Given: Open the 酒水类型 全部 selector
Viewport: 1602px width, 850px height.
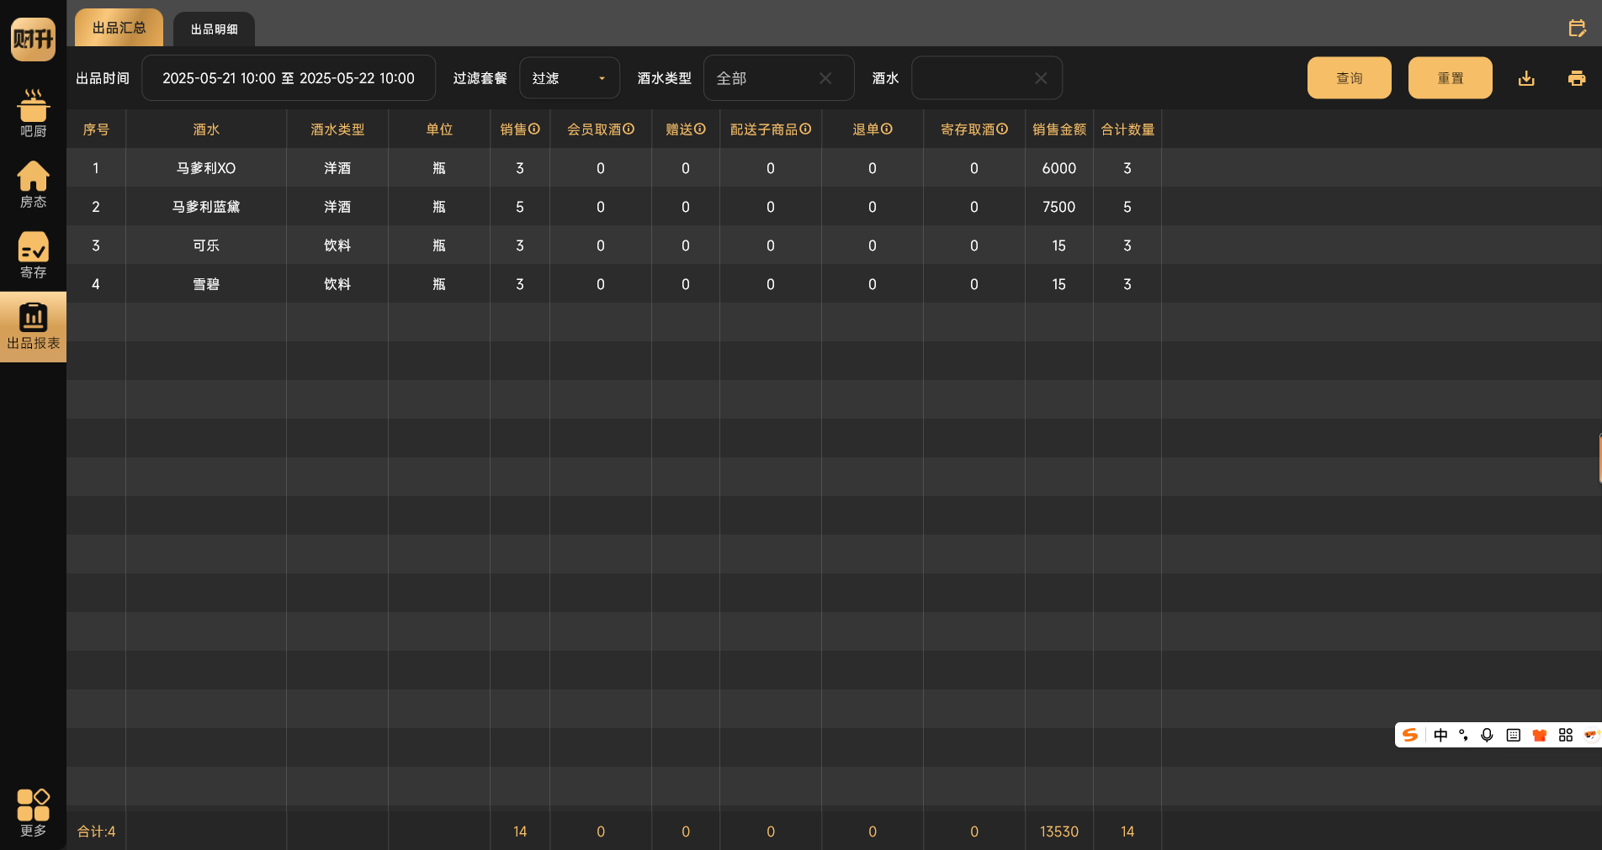Looking at the screenshot, I should click(x=779, y=78).
